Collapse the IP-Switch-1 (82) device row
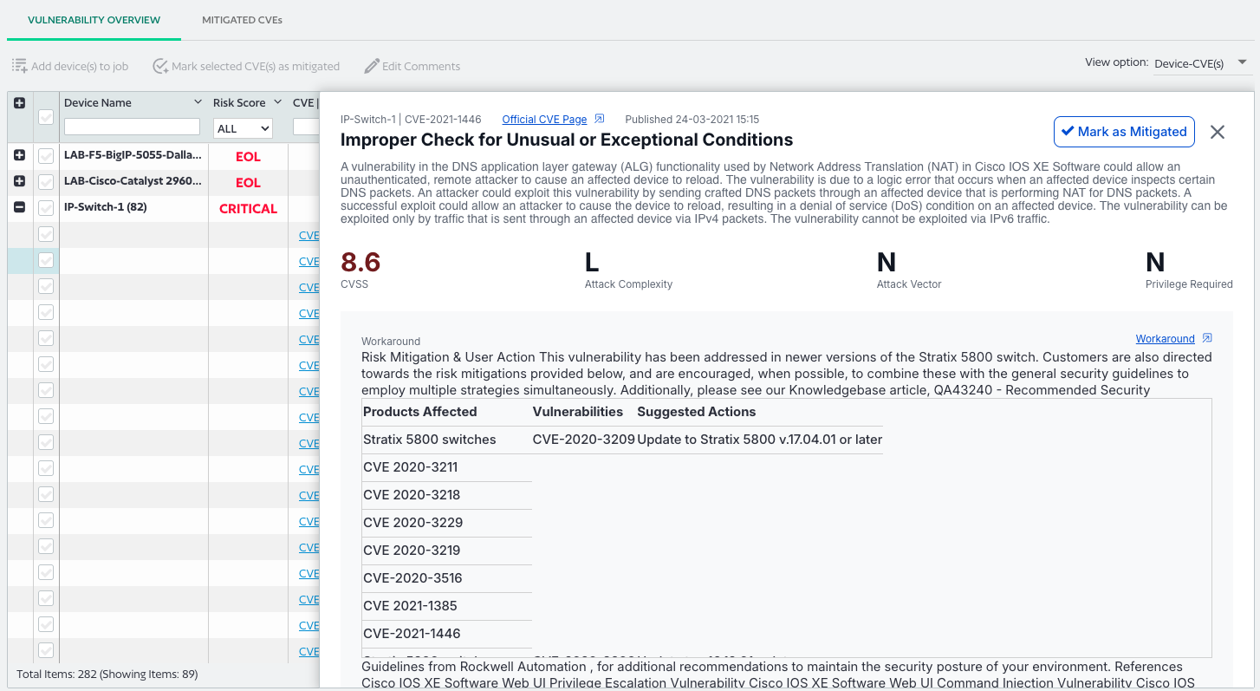This screenshot has width=1260, height=691. pyautogui.click(x=20, y=207)
